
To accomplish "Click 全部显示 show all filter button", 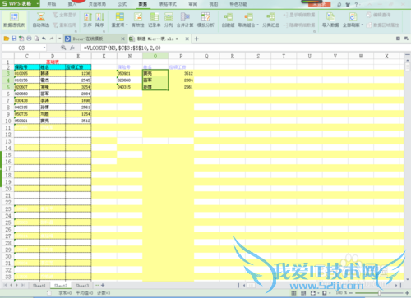I will coord(65,15).
